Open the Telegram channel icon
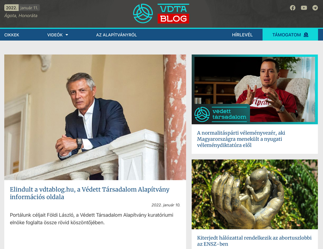Image resolution: width=323 pixels, height=249 pixels. (x=315, y=8)
